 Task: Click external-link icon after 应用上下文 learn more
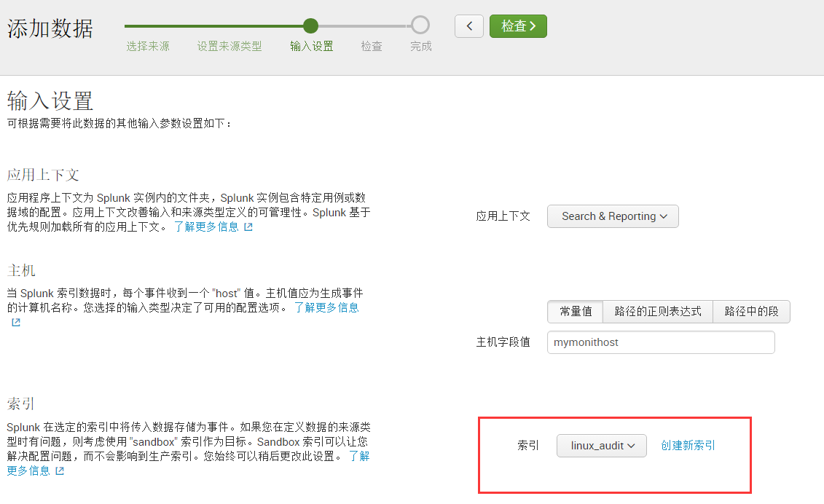[x=248, y=227]
